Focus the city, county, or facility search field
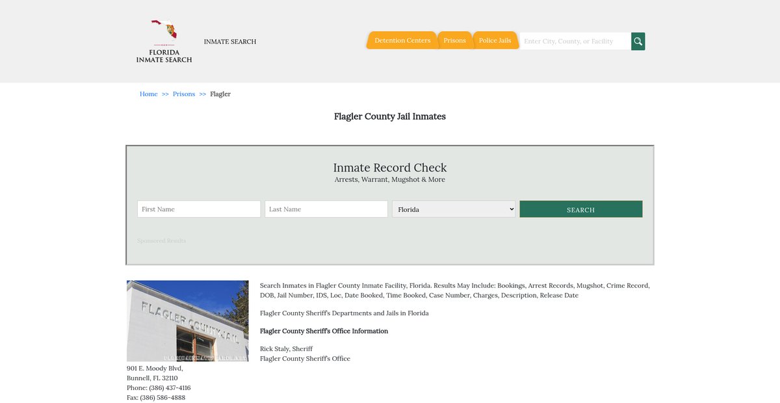 pyautogui.click(x=575, y=41)
